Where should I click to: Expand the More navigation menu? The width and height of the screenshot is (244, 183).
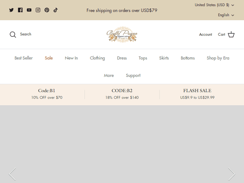pos(109,75)
